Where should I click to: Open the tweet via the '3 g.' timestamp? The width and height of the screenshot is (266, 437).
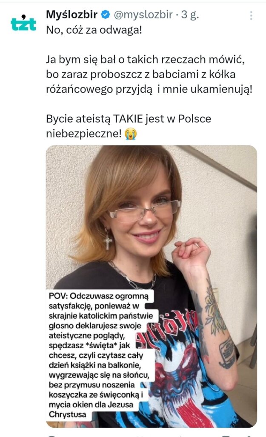point(190,15)
